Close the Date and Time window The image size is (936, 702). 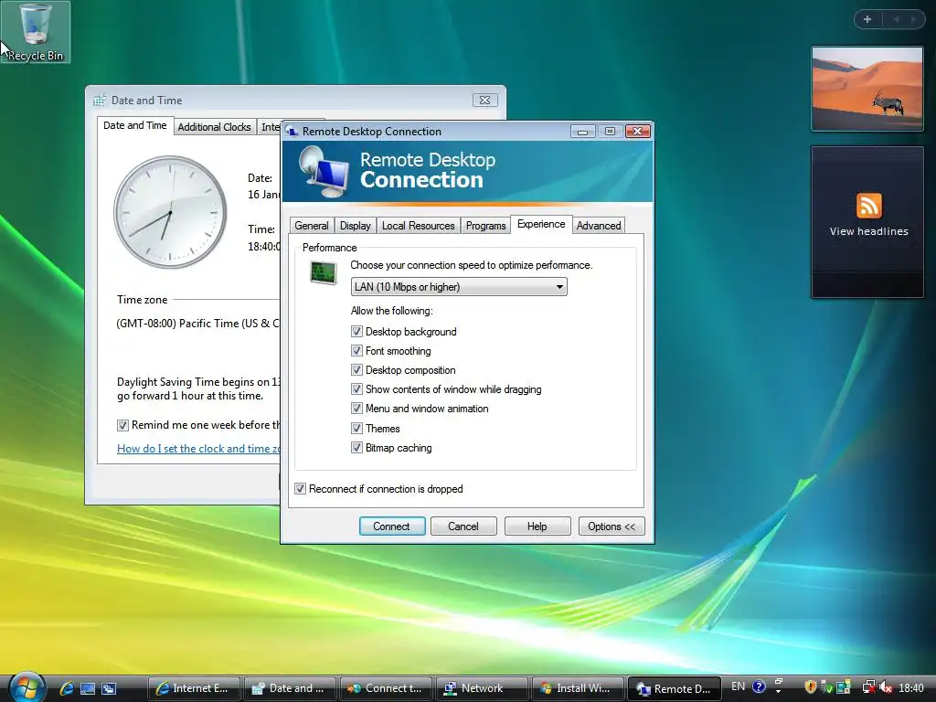484,101
